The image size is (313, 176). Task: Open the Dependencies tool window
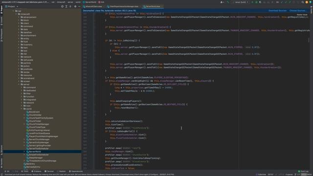point(76,172)
